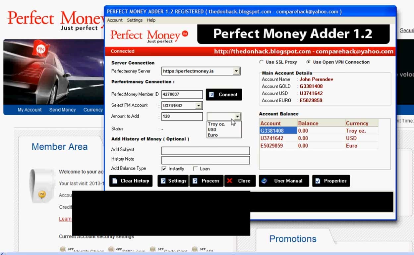Focus the History Note text field
414x255 pixels.
point(206,160)
